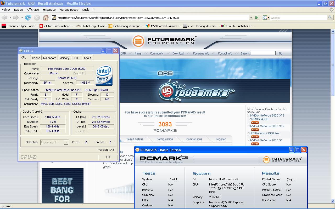Click the Firefox Back arrow button
Screen dimensions: 335x209
4,18
